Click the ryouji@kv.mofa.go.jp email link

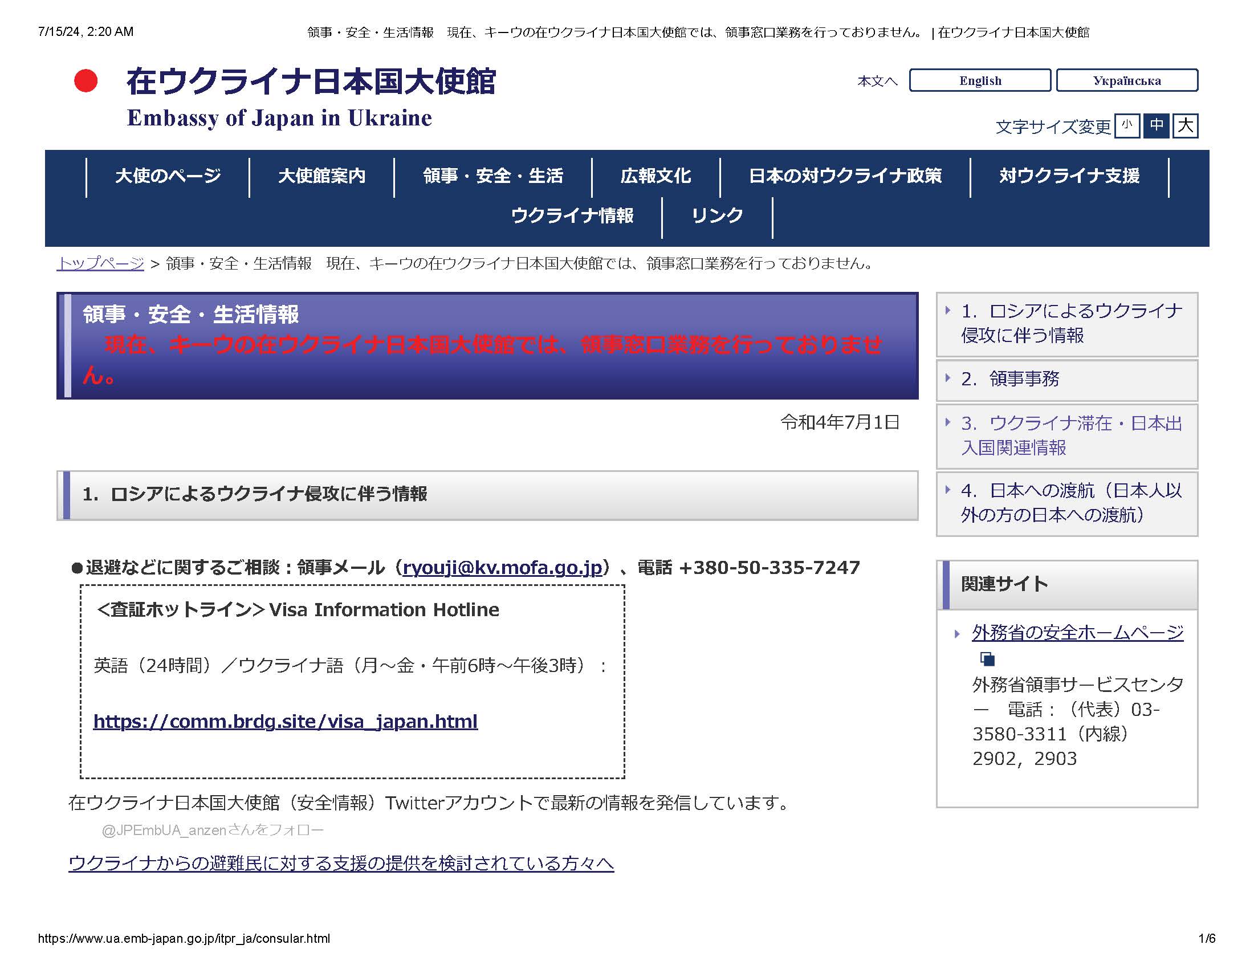502,567
